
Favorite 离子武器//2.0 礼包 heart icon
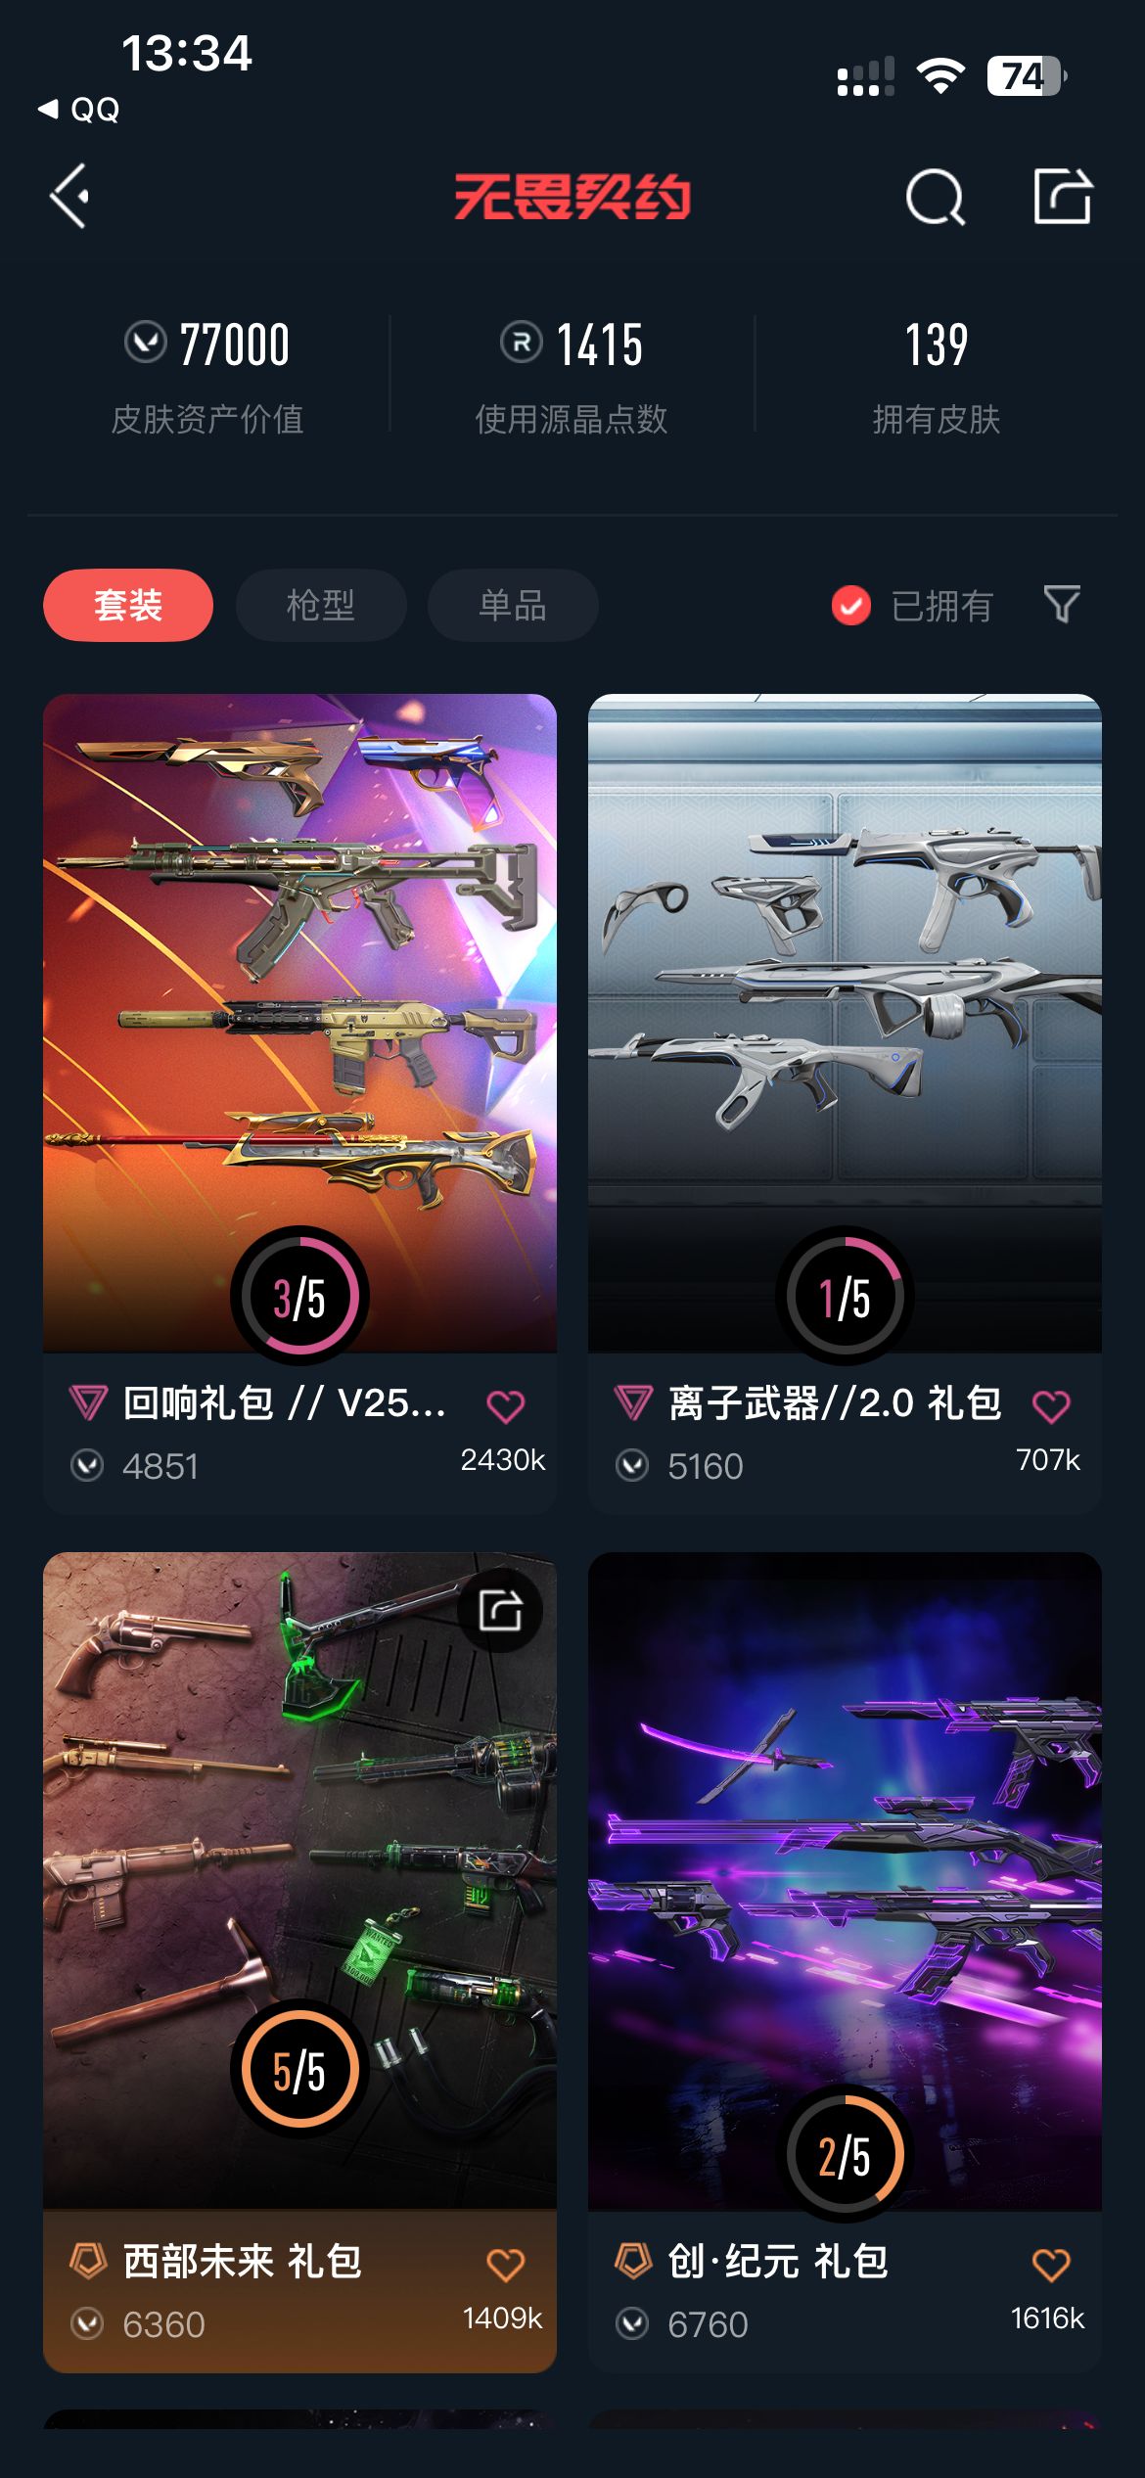[x=1051, y=1406]
